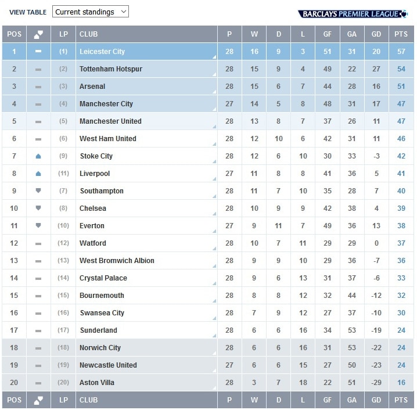
Task: Expand the Leicester City row triangle
Action: (x=215, y=57)
